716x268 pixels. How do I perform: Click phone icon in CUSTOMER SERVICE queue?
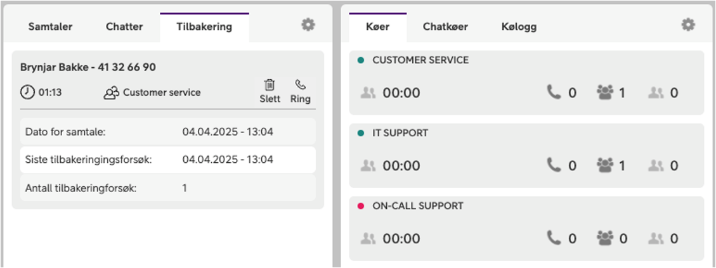(x=554, y=93)
